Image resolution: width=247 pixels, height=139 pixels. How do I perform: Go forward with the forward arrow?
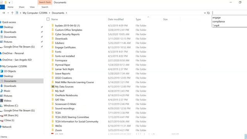pos(3,13)
